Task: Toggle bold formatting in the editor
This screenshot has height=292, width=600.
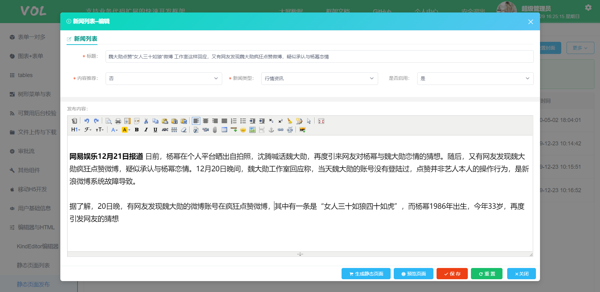Action: pos(137,130)
